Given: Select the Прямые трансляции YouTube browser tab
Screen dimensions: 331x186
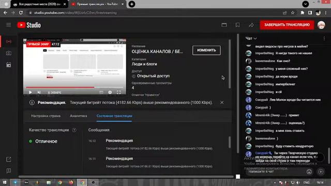Looking at the screenshot, I should pyautogui.click(x=97, y=4).
